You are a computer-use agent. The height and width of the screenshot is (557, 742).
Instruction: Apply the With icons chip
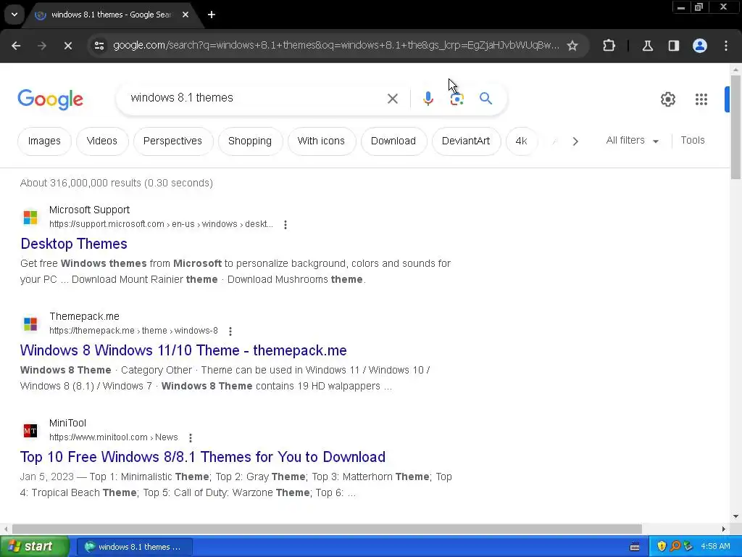point(321,141)
